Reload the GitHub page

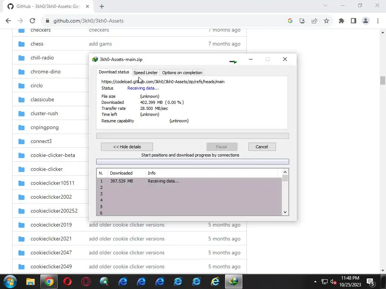pos(32,21)
